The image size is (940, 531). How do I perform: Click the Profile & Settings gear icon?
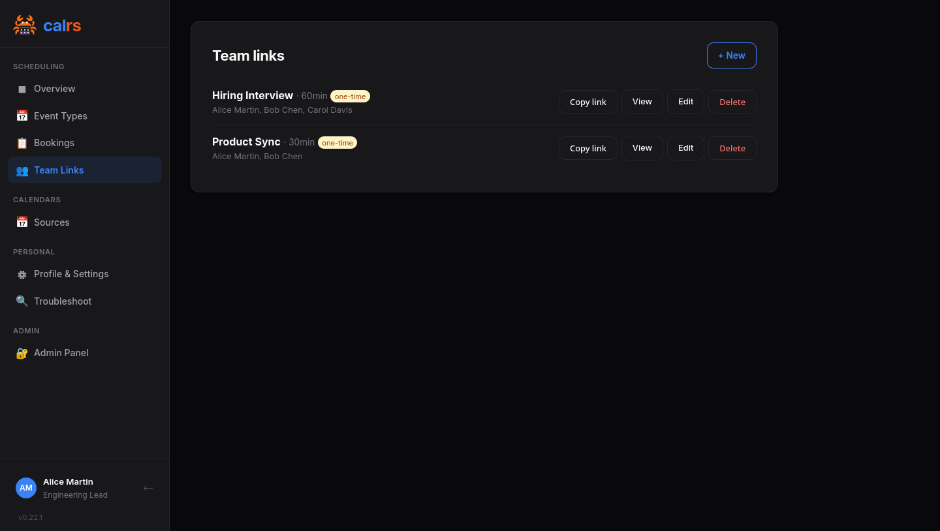point(22,275)
